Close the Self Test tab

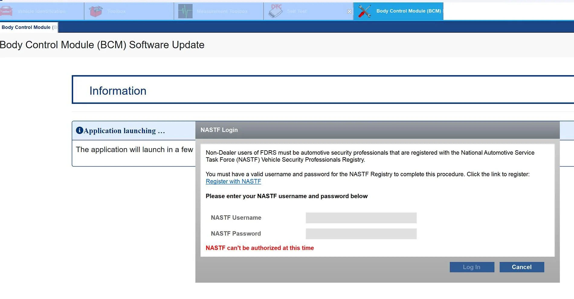click(x=350, y=11)
